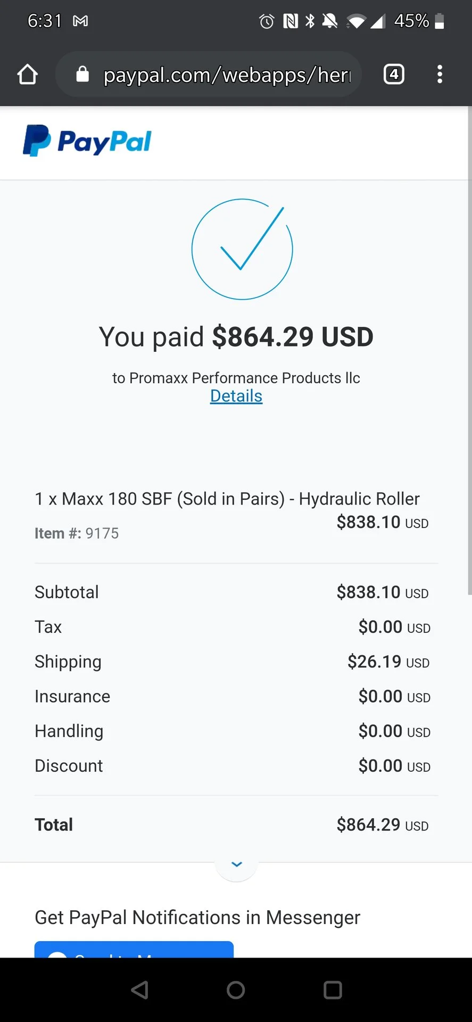Tap the Android home circle button
The width and height of the screenshot is (472, 1022).
point(236,990)
